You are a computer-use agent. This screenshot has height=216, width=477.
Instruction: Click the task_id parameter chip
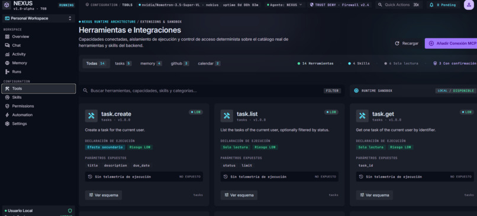tap(366, 166)
